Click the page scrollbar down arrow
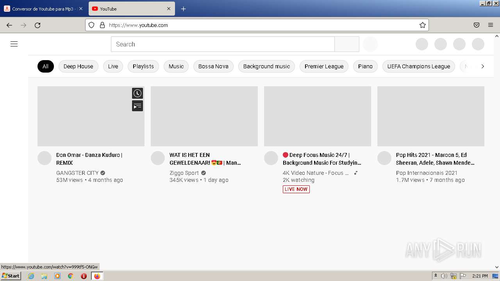The width and height of the screenshot is (500, 281). 497,267
